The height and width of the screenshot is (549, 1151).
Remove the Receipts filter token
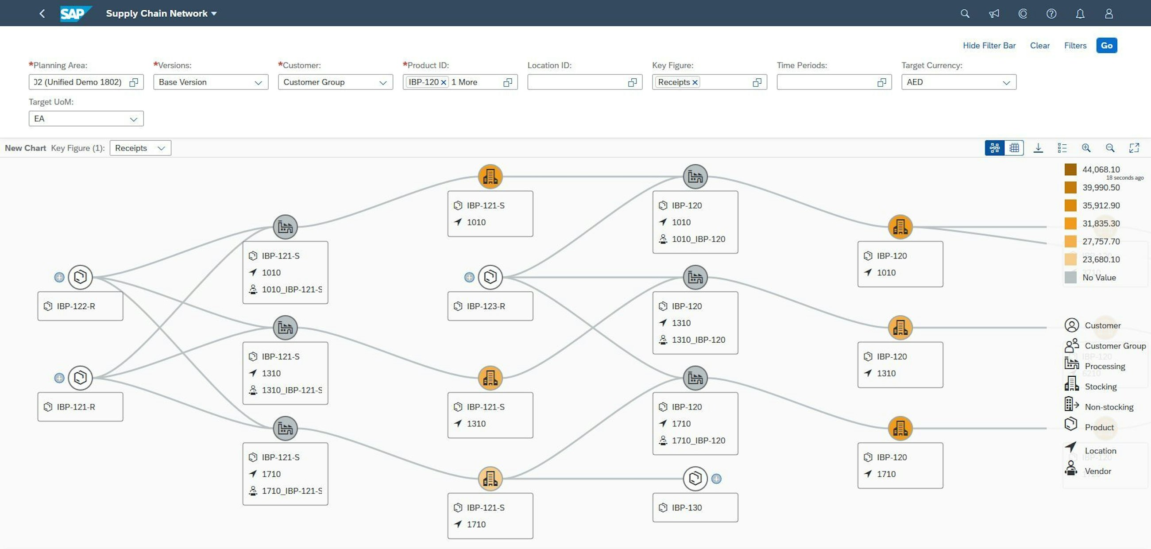point(695,82)
